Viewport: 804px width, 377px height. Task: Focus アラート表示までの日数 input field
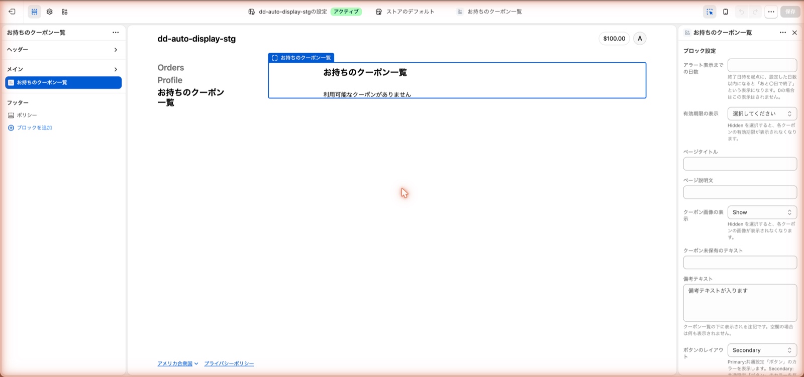tap(762, 65)
